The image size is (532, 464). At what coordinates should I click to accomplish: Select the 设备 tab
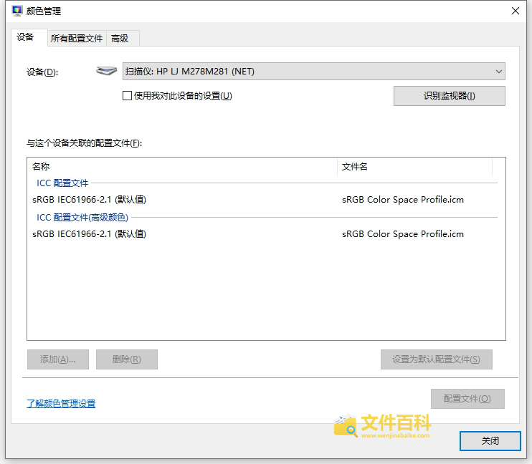[25, 37]
